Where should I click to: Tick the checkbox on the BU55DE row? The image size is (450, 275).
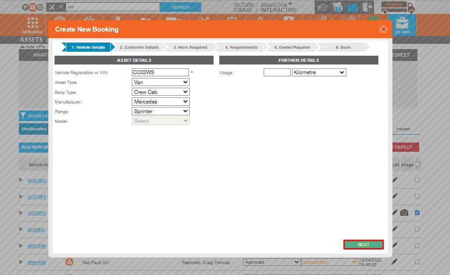[417, 229]
